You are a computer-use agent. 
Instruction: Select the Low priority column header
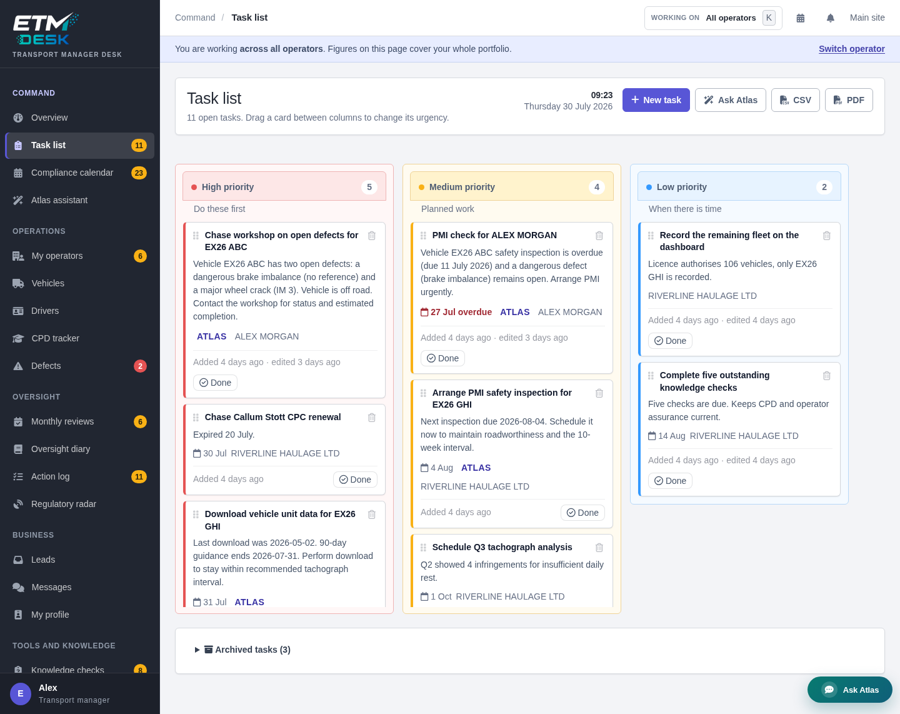pos(739,186)
